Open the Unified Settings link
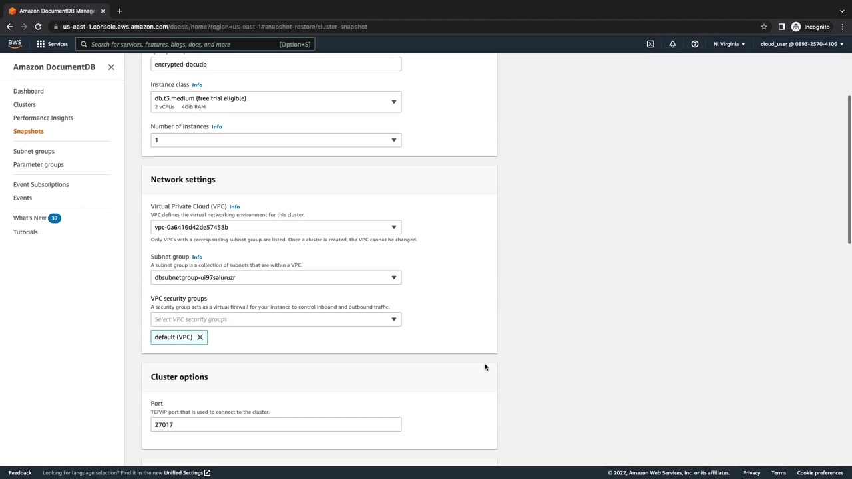 187,473
